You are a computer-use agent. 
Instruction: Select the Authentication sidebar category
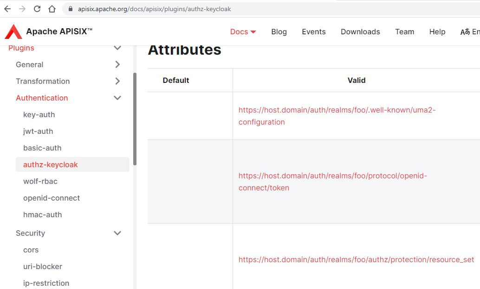(42, 98)
